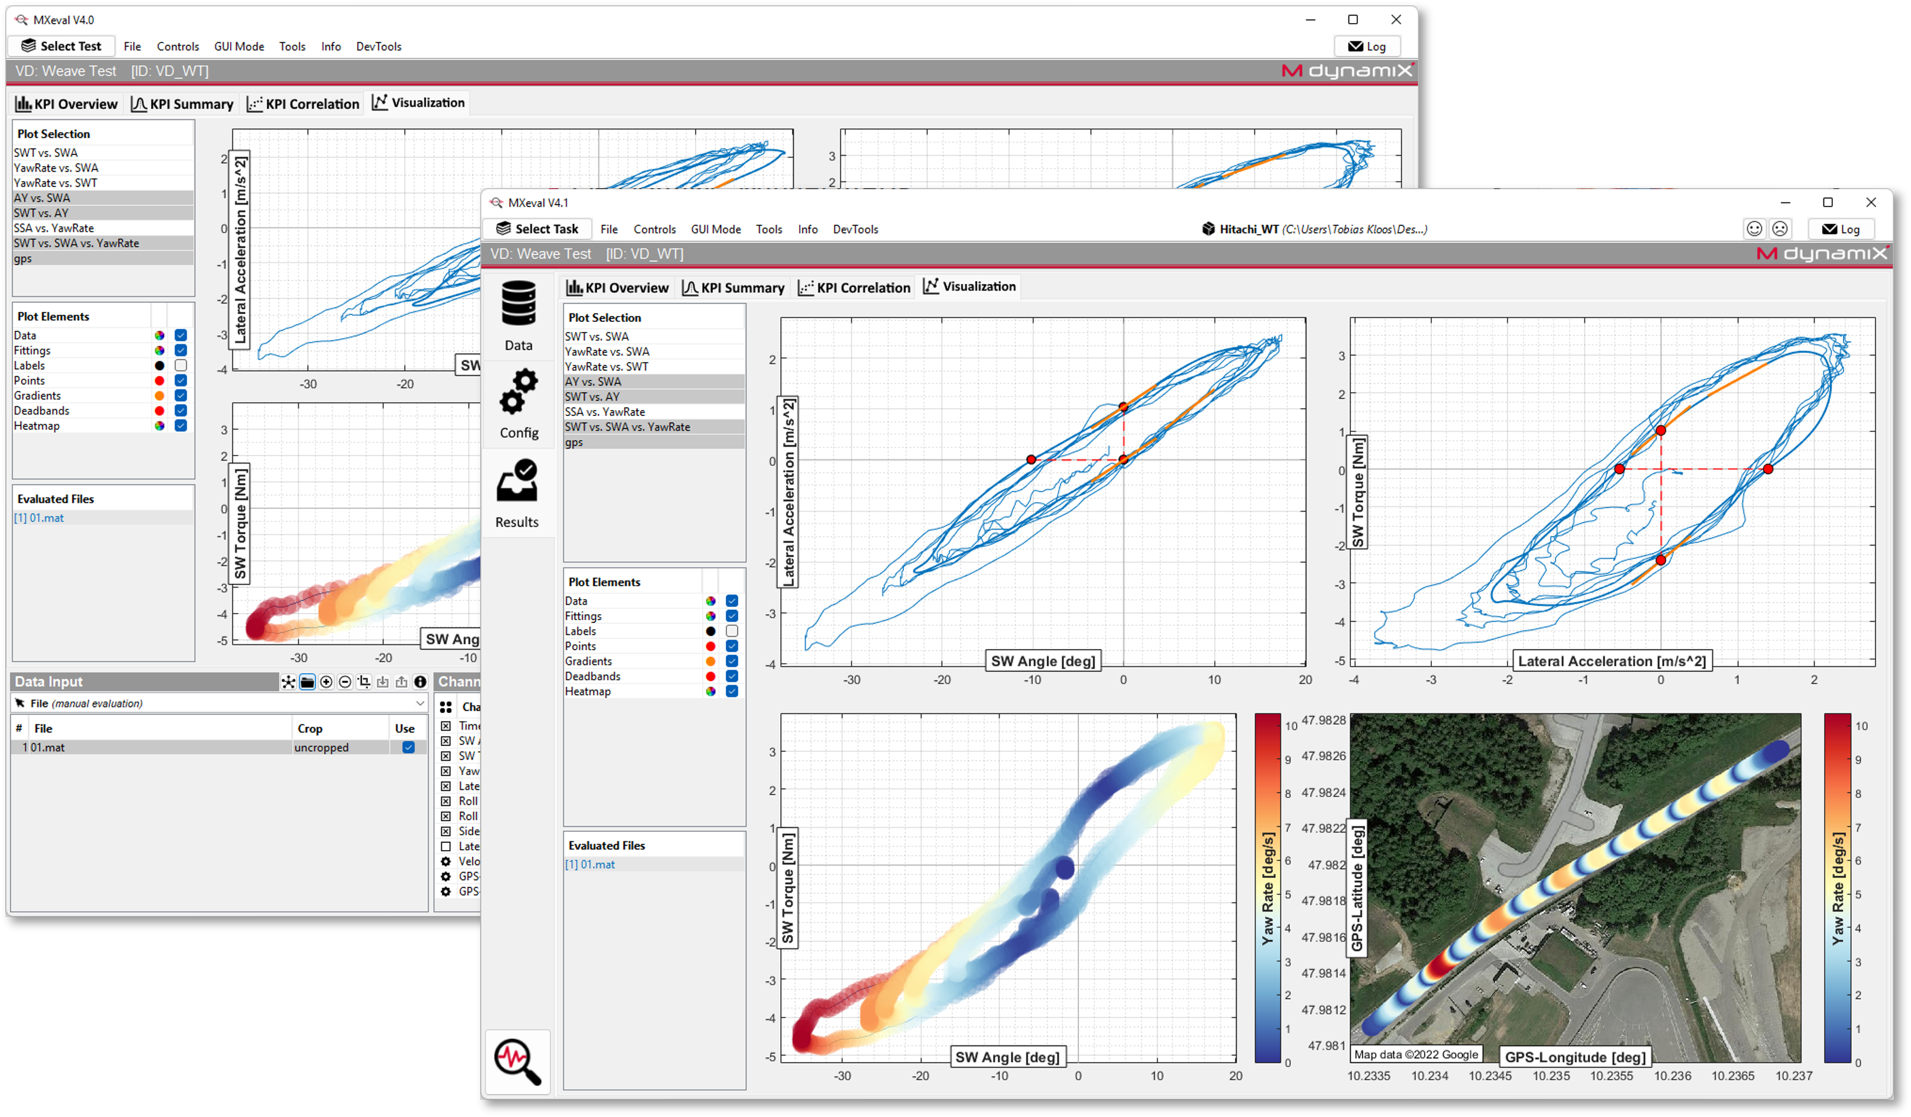The image size is (1911, 1117).
Task: Select YawRate vs. SWT in V4.0 Plot Selection
Action: tap(103, 183)
